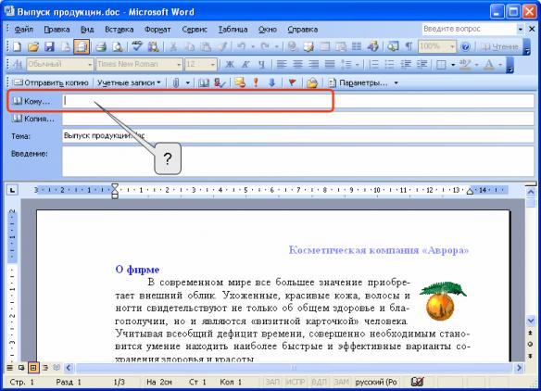
Task: Run the ABC spelling check
Action: [137, 46]
